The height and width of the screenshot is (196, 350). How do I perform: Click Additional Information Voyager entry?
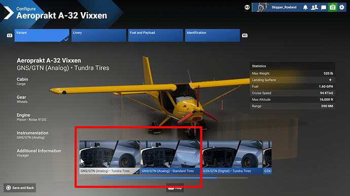pyautogui.click(x=39, y=153)
